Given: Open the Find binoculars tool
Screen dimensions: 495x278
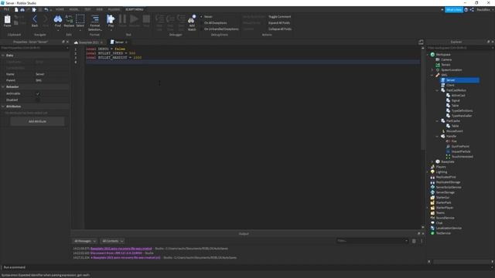Looking at the screenshot, I should point(58,19).
